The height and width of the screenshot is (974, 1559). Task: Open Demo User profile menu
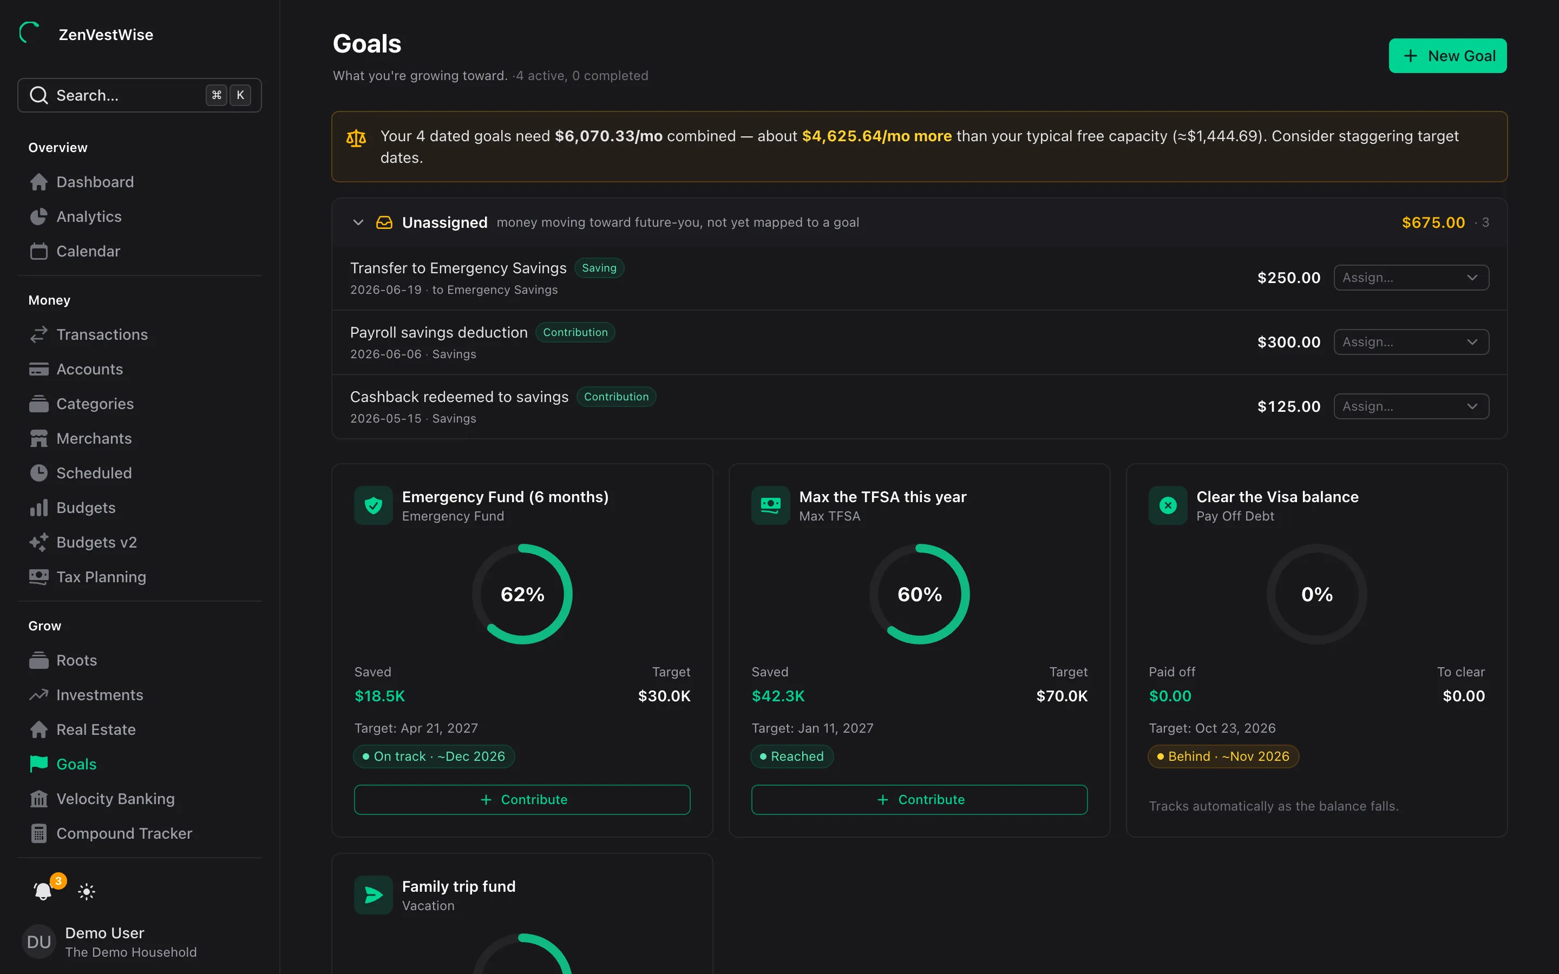139,942
